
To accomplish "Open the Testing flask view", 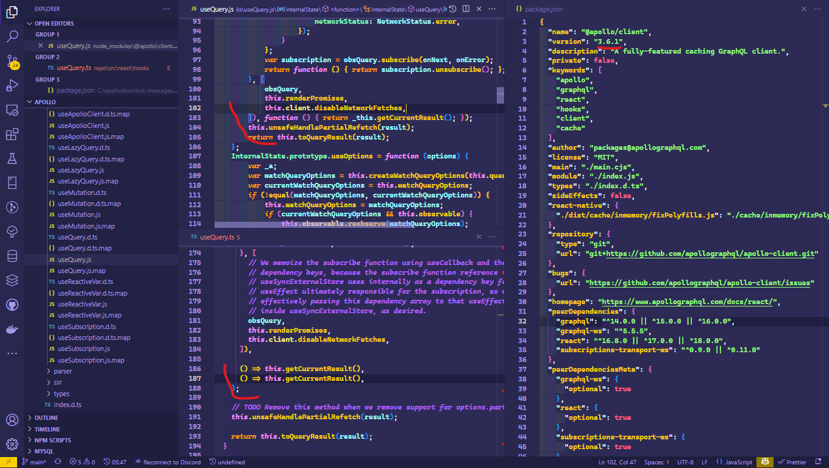I will [x=12, y=159].
